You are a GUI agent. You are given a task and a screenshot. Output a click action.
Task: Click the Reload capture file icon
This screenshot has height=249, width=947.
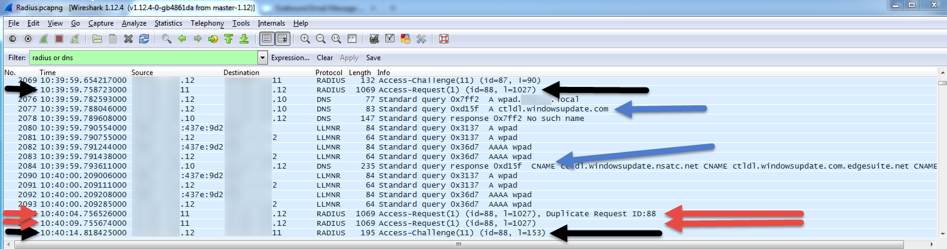point(144,39)
